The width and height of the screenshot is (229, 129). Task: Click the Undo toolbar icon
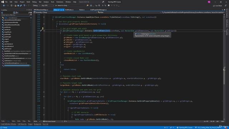coord(24,6)
